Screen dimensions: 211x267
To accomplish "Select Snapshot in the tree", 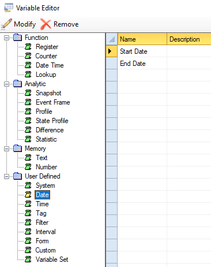I will click(x=48, y=93).
